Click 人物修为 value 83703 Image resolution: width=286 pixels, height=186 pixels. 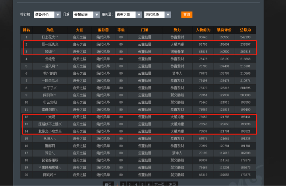click(x=203, y=45)
